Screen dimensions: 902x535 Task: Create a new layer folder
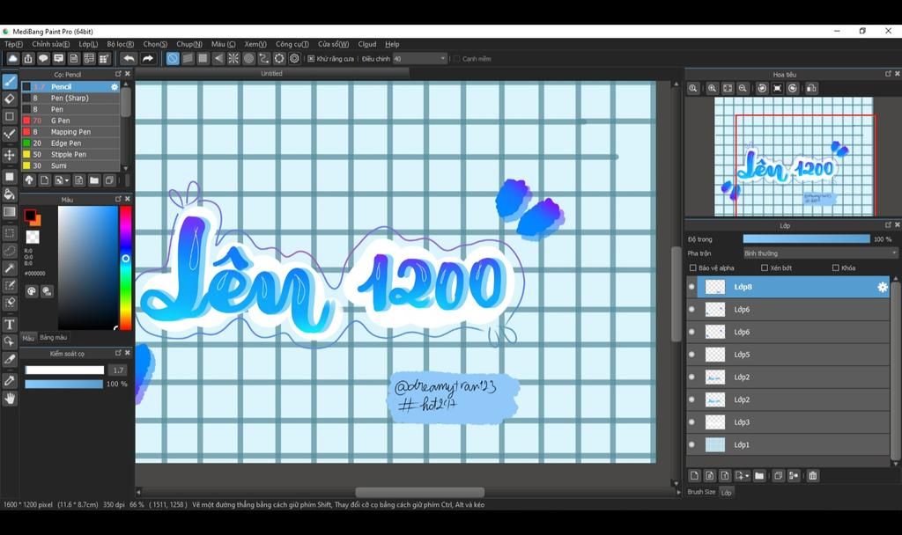click(x=759, y=476)
